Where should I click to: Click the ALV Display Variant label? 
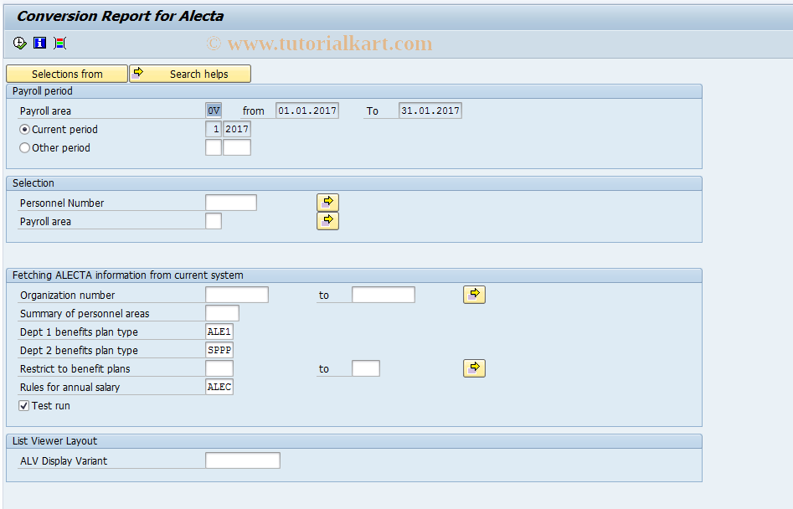pos(64,461)
